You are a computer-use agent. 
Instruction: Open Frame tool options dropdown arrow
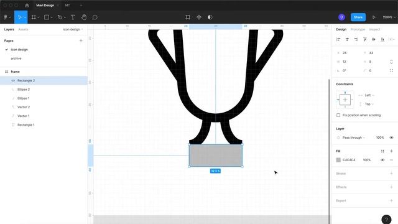39,17
